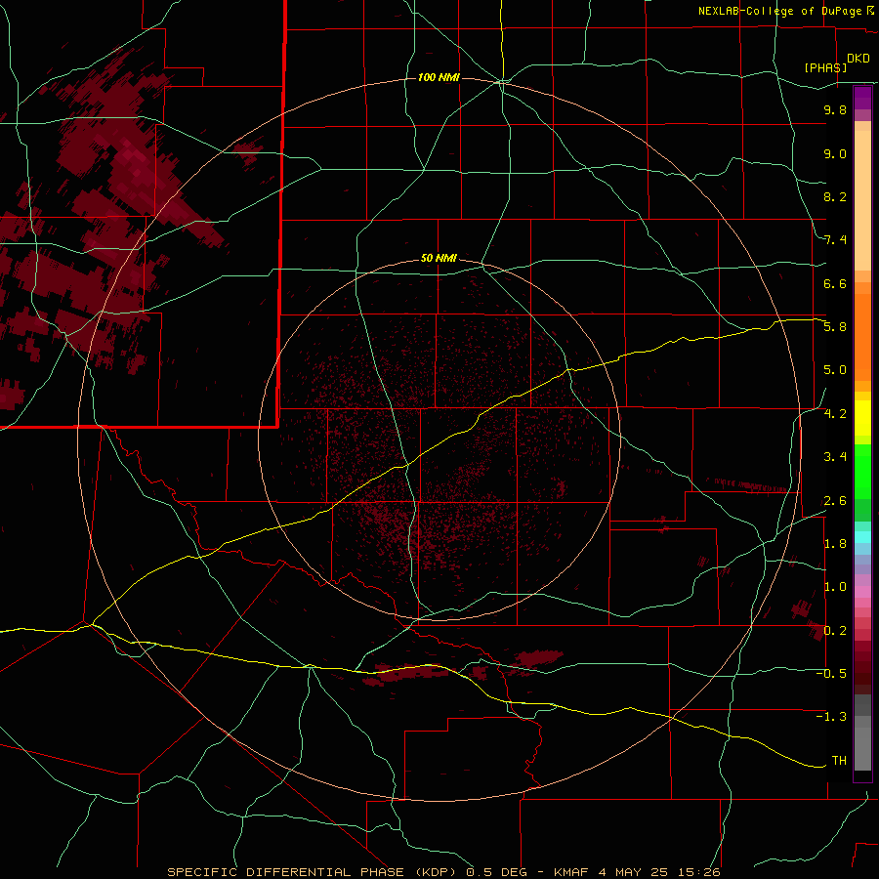Click the 0.2 value on the legend

[x=835, y=631]
